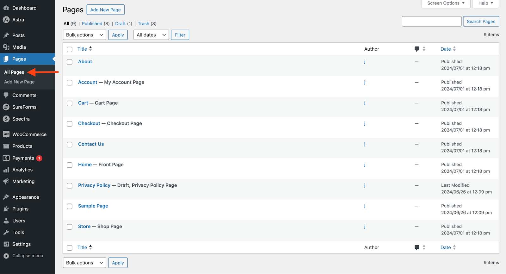The width and height of the screenshot is (506, 274).
Task: Click the Collapse menu arrow icon
Action: [x=6, y=256]
